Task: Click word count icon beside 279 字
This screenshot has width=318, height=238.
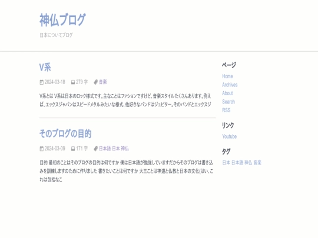Action: (73, 82)
